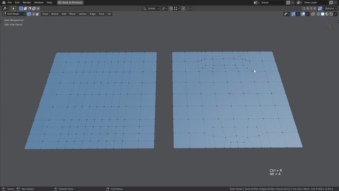Click the View Layer name field

pyautogui.click(x=316, y=3)
